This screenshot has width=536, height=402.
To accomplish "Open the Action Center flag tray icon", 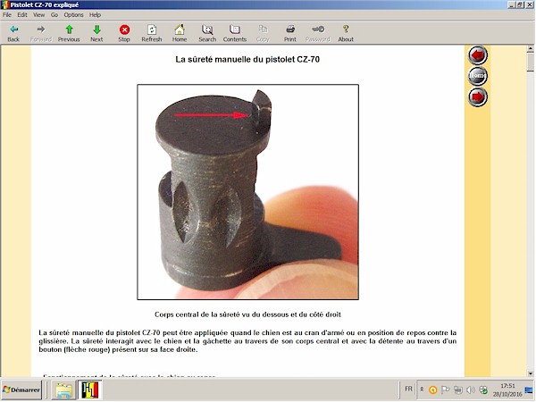I will (x=446, y=389).
